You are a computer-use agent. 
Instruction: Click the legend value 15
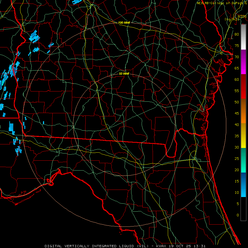pyautogui.click(x=237, y=181)
